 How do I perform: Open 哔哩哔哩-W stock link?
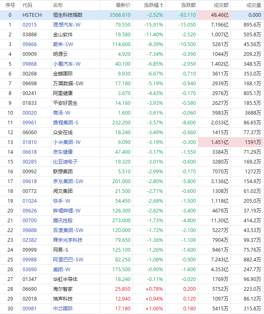coord(67,211)
